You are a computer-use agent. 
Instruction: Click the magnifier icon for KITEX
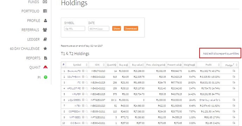87,106
